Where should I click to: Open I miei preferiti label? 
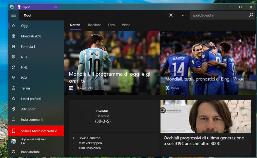coord(31,99)
